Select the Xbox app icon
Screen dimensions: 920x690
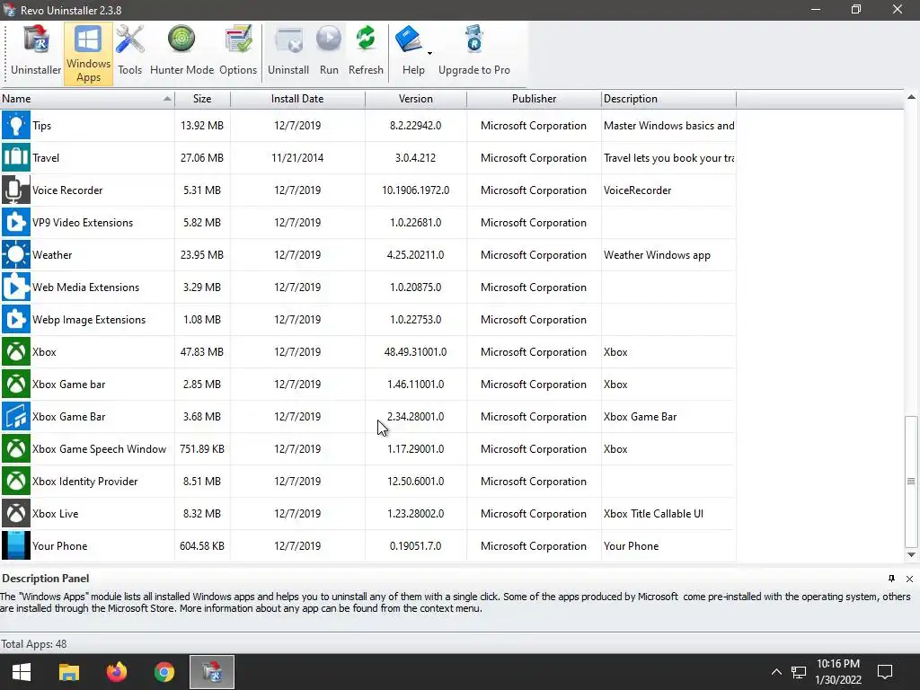(x=16, y=351)
